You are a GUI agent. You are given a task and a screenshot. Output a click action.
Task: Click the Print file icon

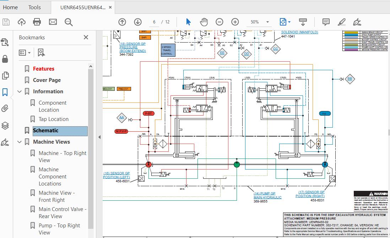(x=37, y=22)
